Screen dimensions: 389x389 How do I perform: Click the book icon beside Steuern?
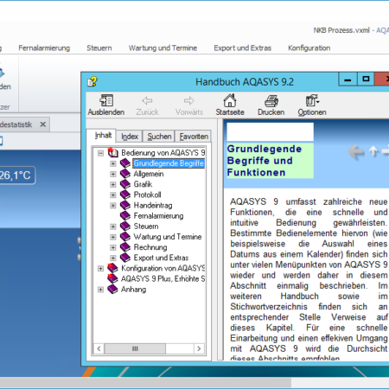(125, 226)
